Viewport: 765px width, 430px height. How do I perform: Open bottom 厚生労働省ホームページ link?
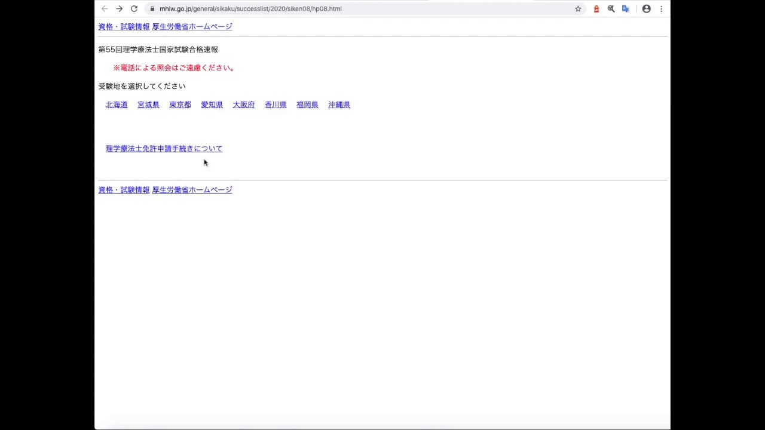192,189
